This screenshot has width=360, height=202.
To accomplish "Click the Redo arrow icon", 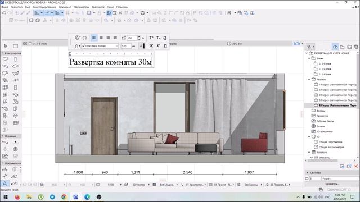I will pyautogui.click(x=10, y=13).
